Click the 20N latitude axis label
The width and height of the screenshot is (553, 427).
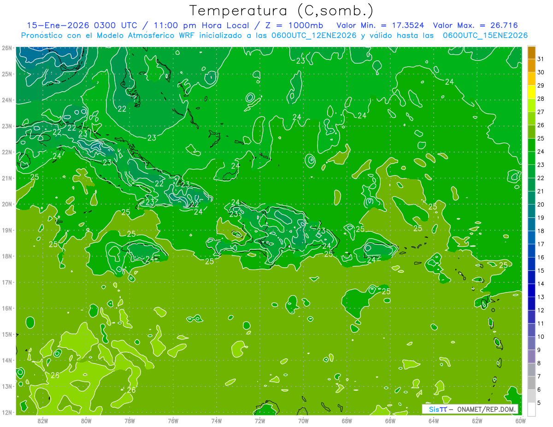[x=6, y=204]
